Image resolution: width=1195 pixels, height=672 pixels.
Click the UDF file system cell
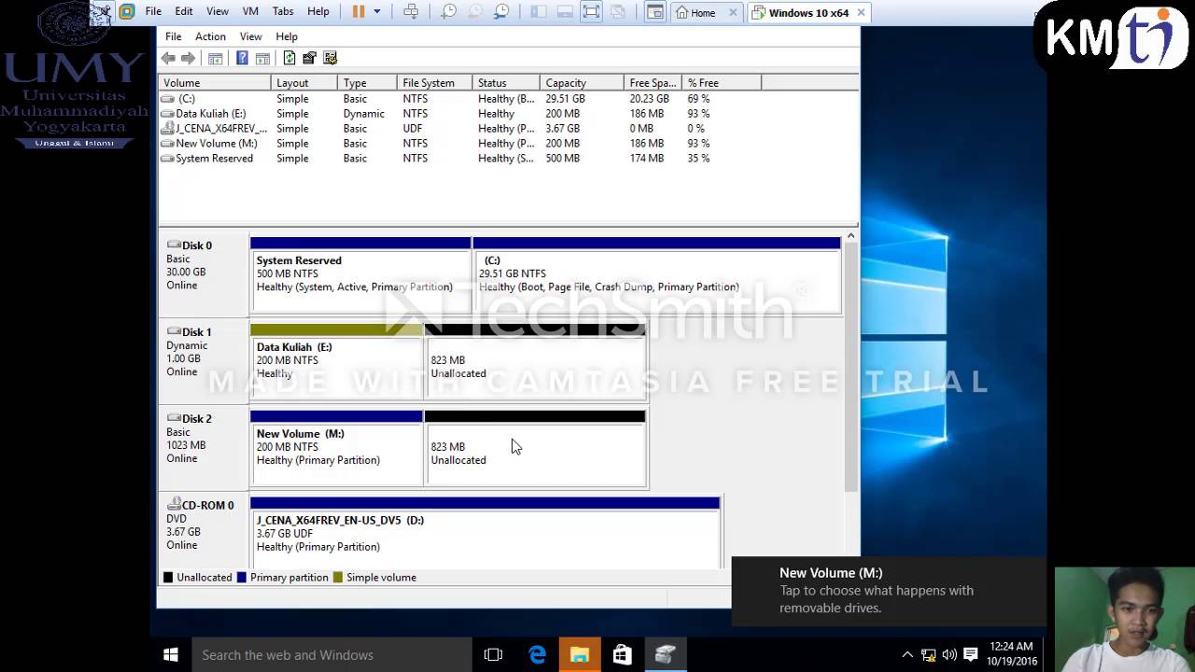point(413,129)
